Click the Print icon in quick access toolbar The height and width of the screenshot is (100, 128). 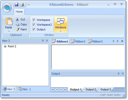pyautogui.click(x=22, y=5)
